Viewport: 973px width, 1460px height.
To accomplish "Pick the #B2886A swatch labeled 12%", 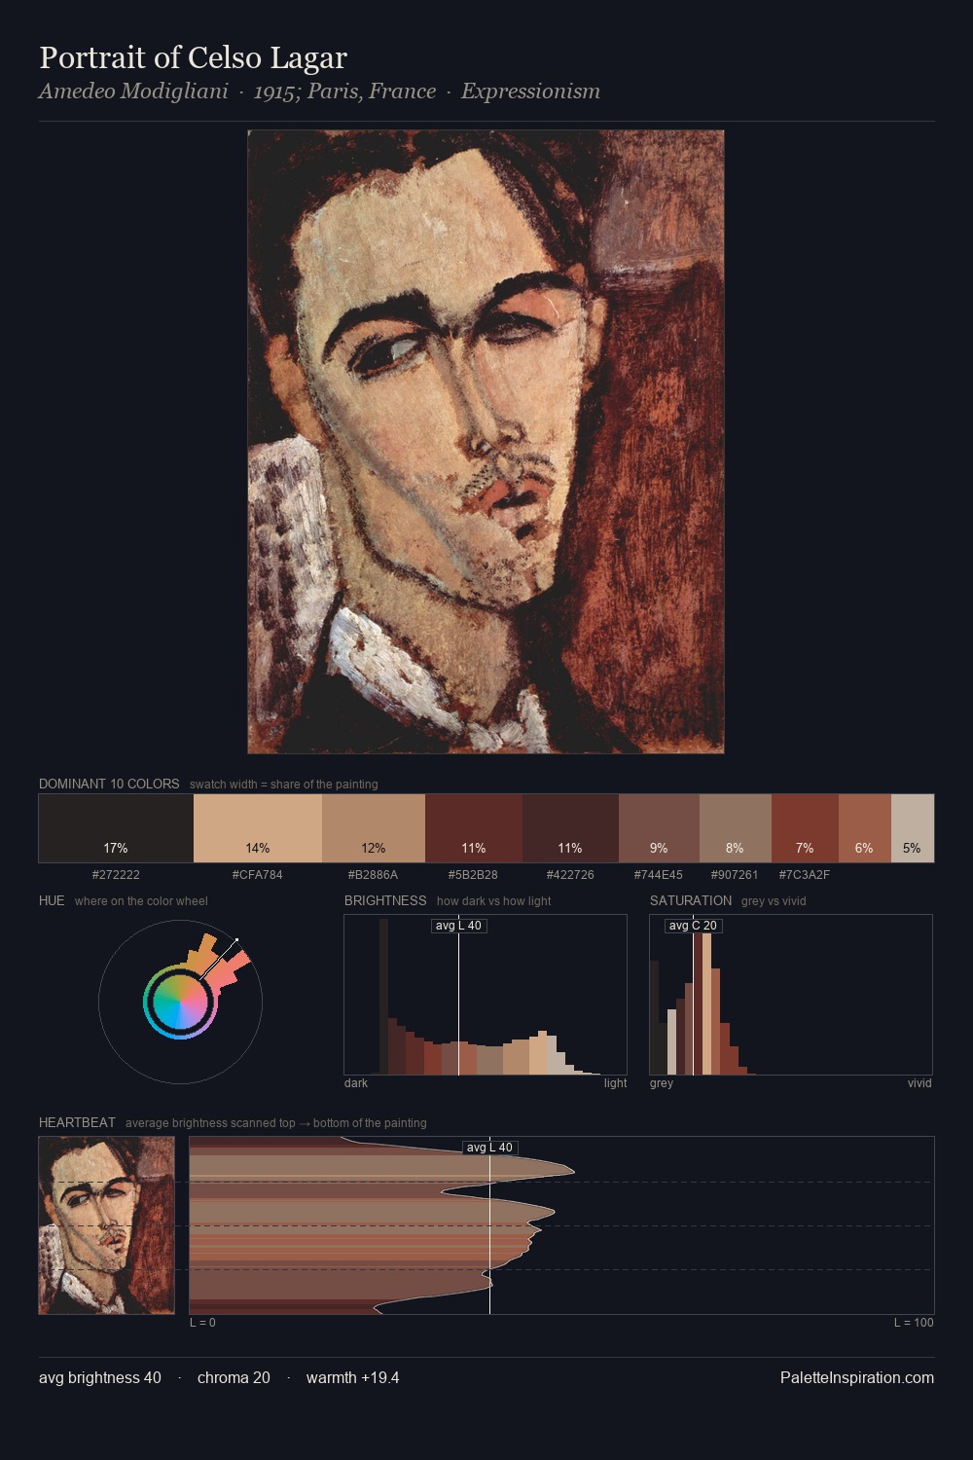I will pos(374,828).
